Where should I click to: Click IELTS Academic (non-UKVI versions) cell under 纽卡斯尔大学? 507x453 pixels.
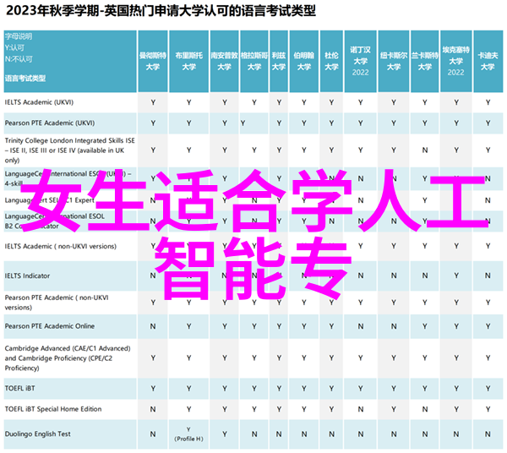tap(394, 247)
